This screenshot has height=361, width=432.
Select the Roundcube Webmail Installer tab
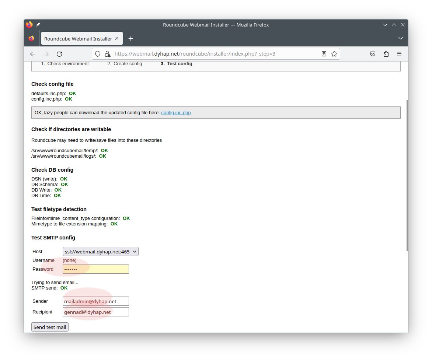[78, 38]
